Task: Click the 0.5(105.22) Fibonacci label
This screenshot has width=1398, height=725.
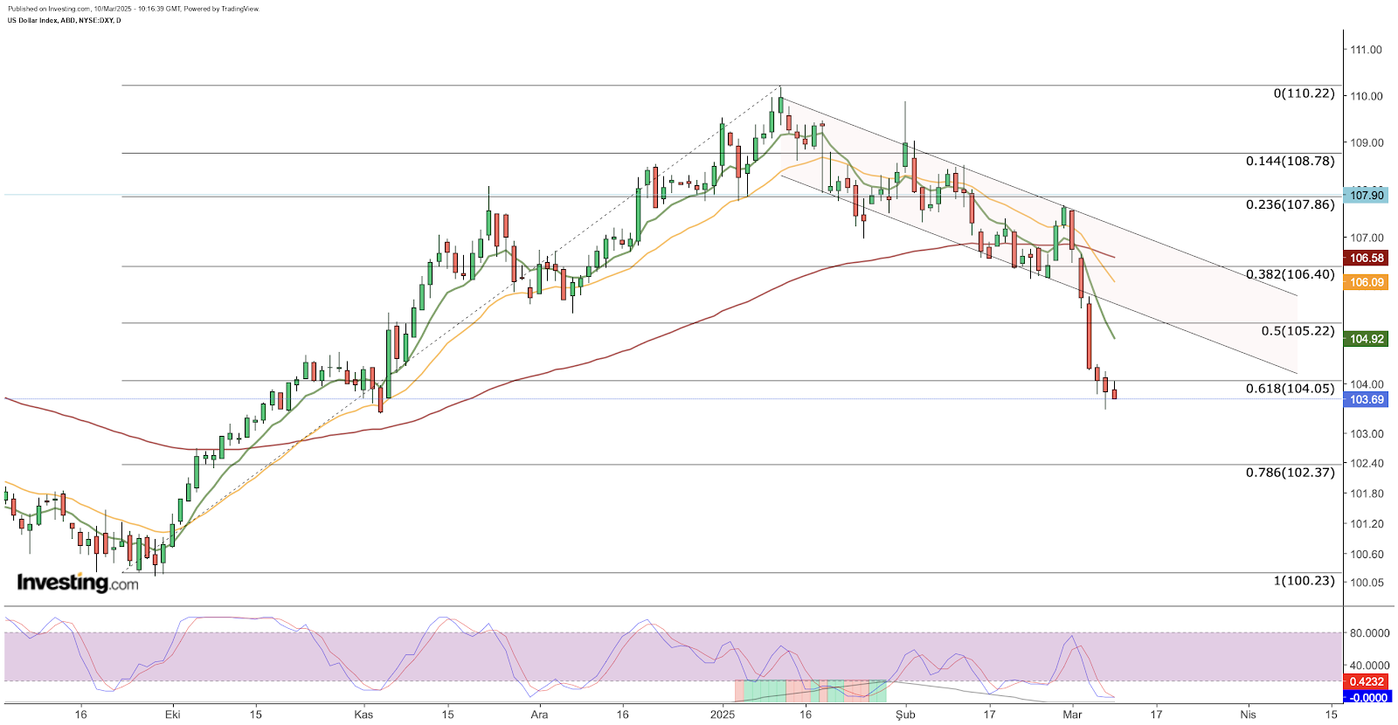Action: (x=1298, y=331)
